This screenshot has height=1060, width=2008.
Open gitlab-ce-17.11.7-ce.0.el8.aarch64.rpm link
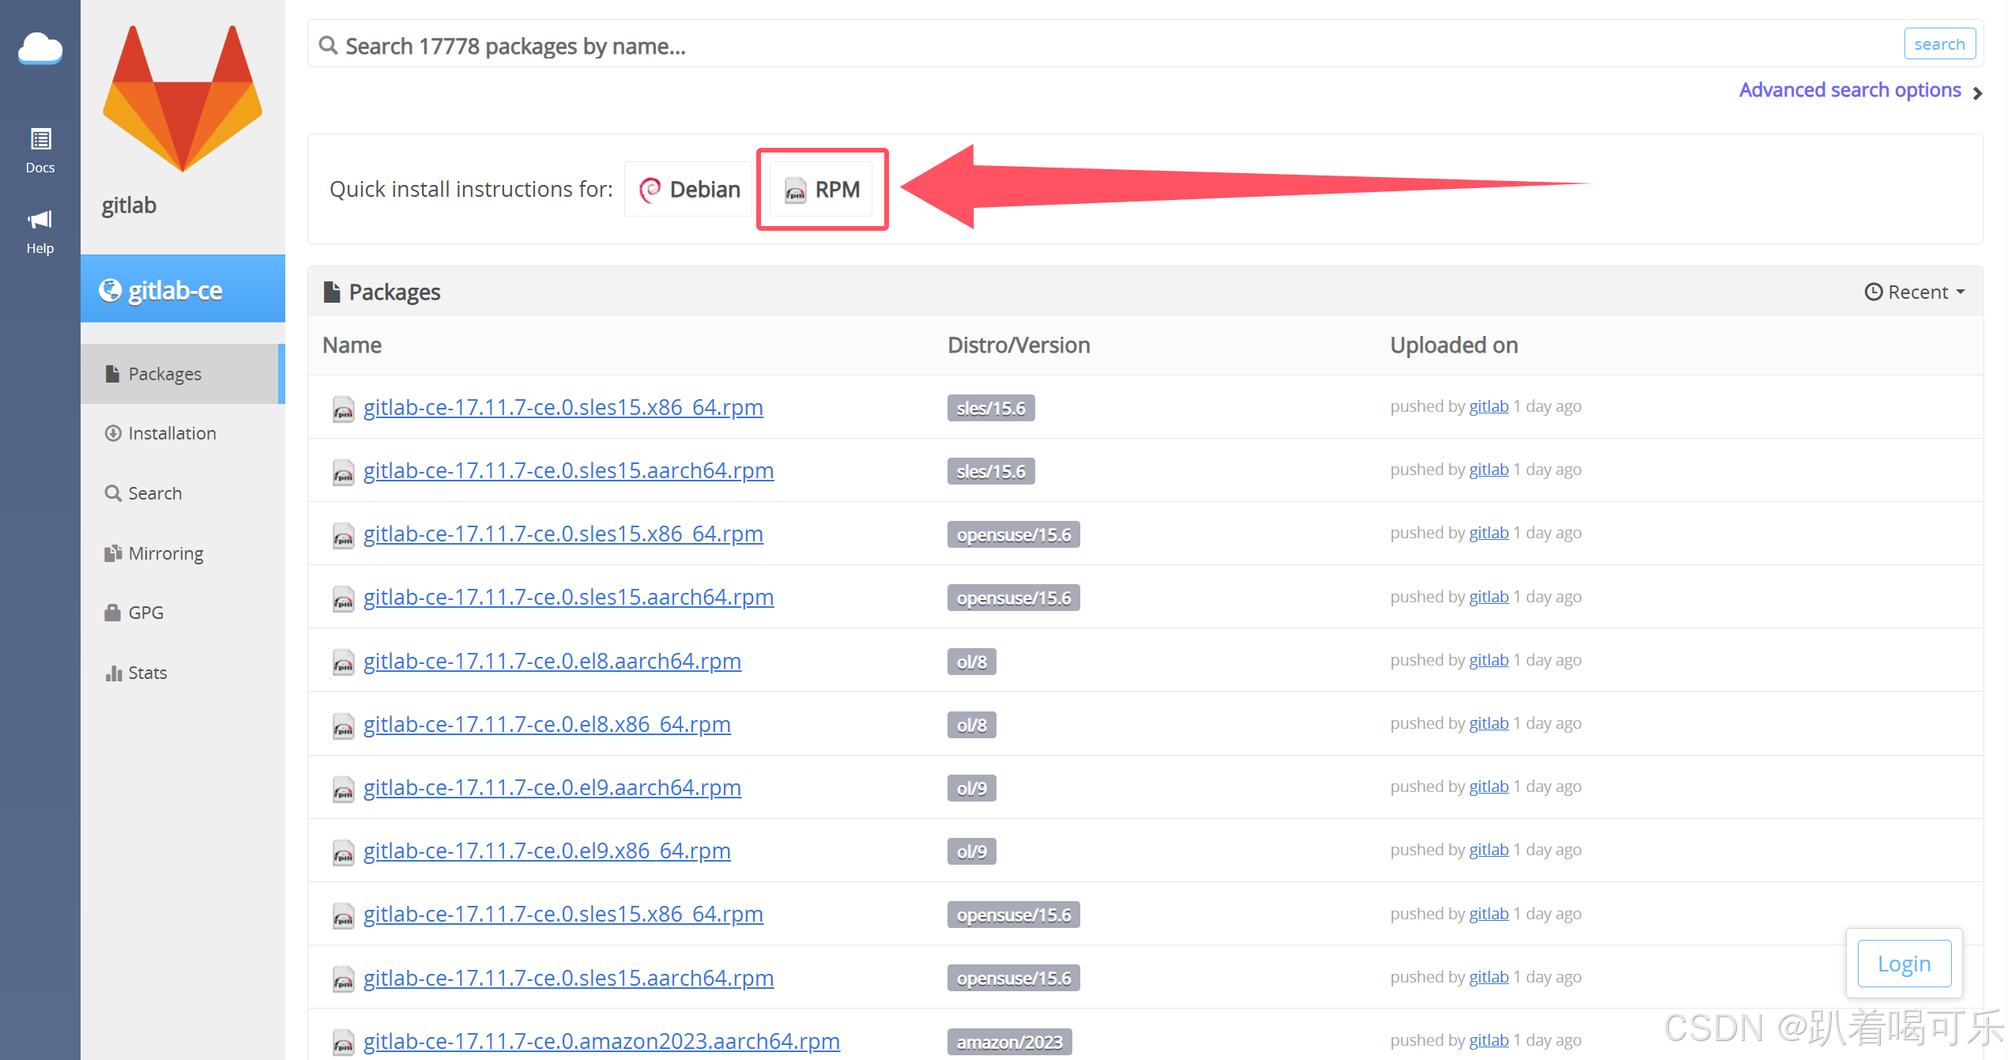[x=552, y=661]
